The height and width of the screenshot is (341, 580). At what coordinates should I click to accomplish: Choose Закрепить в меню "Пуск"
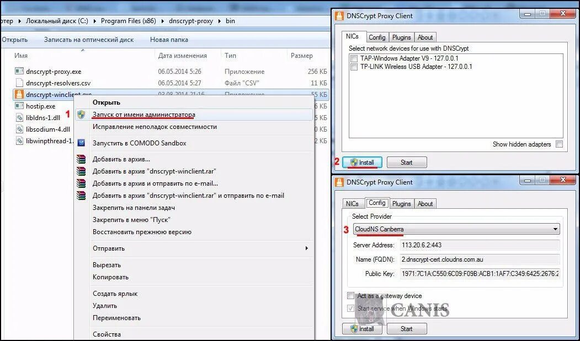[131, 220]
